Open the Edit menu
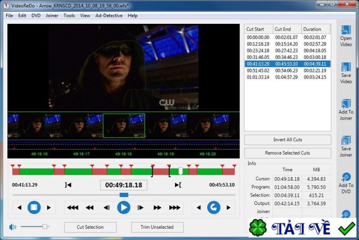The height and width of the screenshot is (240, 359). click(22, 16)
